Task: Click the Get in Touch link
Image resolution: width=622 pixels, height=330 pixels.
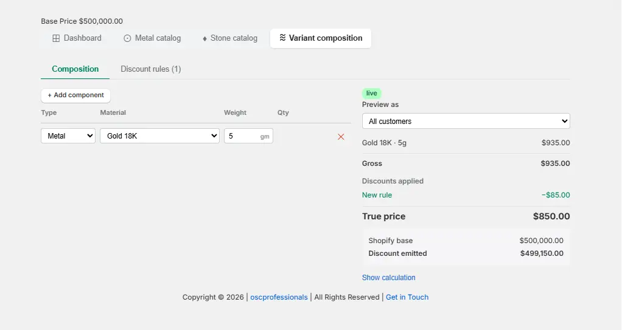Action: tap(407, 297)
